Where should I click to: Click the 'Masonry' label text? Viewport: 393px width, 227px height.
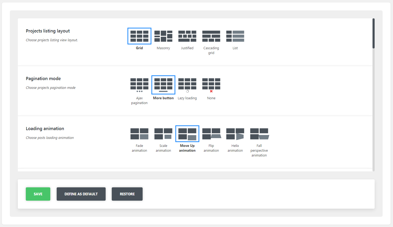point(163,48)
